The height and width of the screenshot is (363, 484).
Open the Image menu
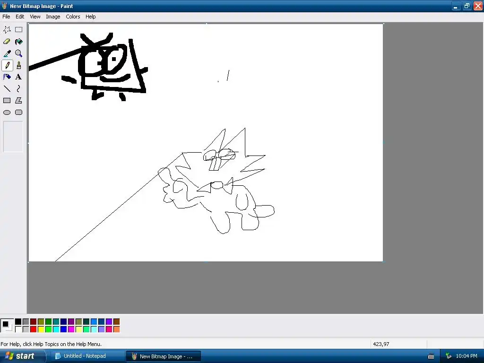(53, 17)
